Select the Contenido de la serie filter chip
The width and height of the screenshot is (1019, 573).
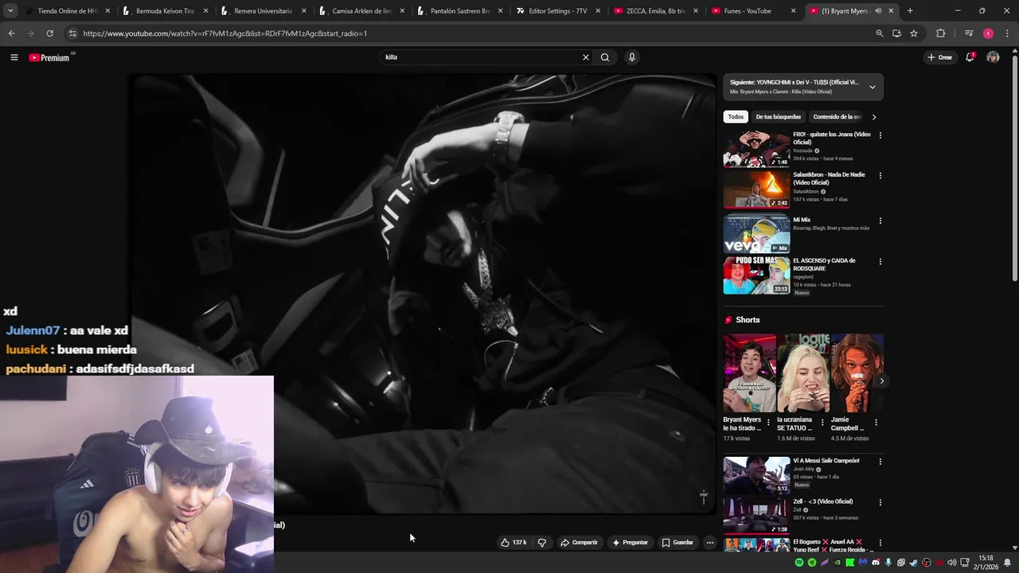coord(837,117)
